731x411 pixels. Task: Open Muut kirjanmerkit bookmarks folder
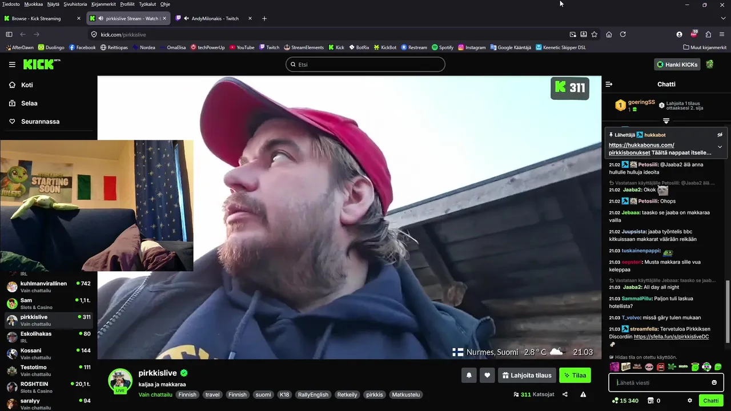tap(705, 47)
